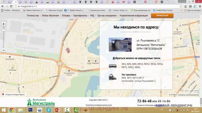Open 'Сокровища контек...' bookmark
This screenshot has height=113, width=202.
97,10
